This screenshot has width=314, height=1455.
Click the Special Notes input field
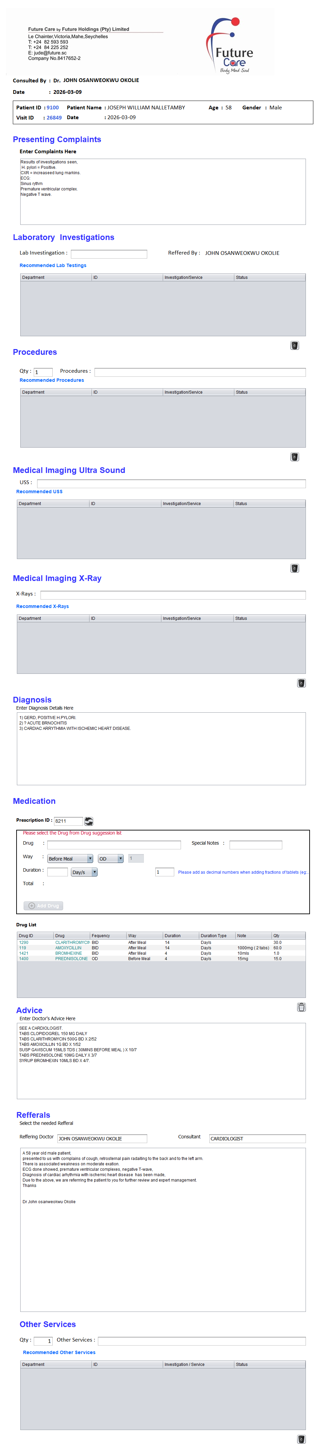(255, 845)
